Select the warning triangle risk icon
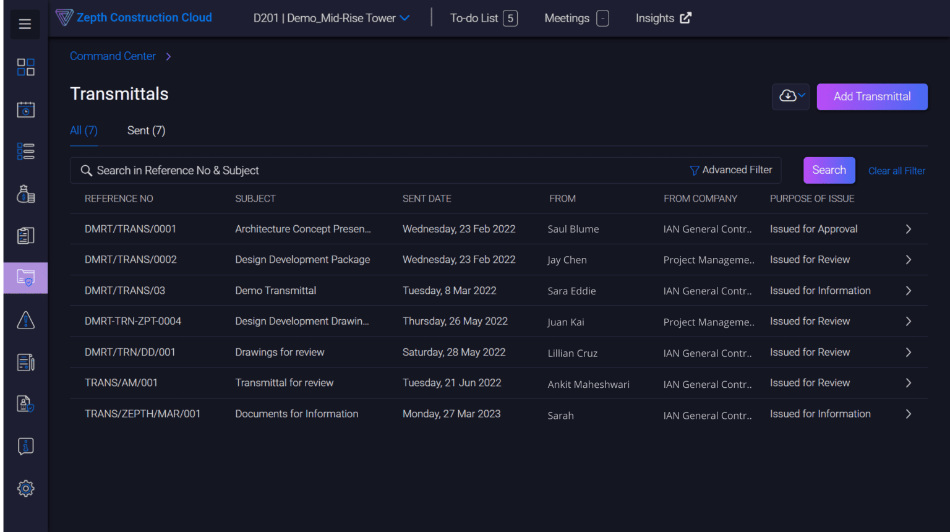The height and width of the screenshot is (532, 950). tap(25, 320)
